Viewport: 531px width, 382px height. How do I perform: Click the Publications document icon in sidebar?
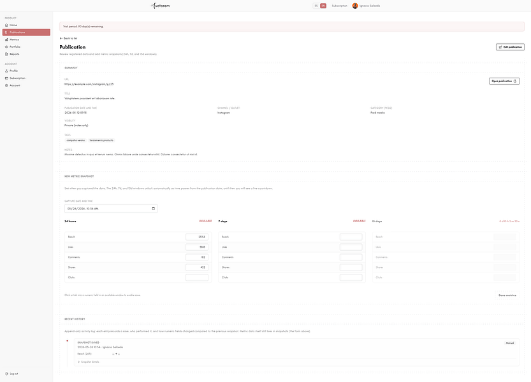coord(6,32)
